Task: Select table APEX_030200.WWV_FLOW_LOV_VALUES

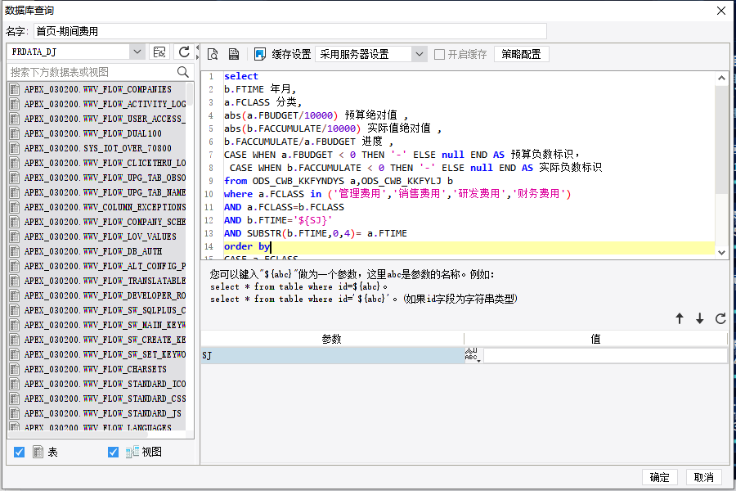Action: 97,236
